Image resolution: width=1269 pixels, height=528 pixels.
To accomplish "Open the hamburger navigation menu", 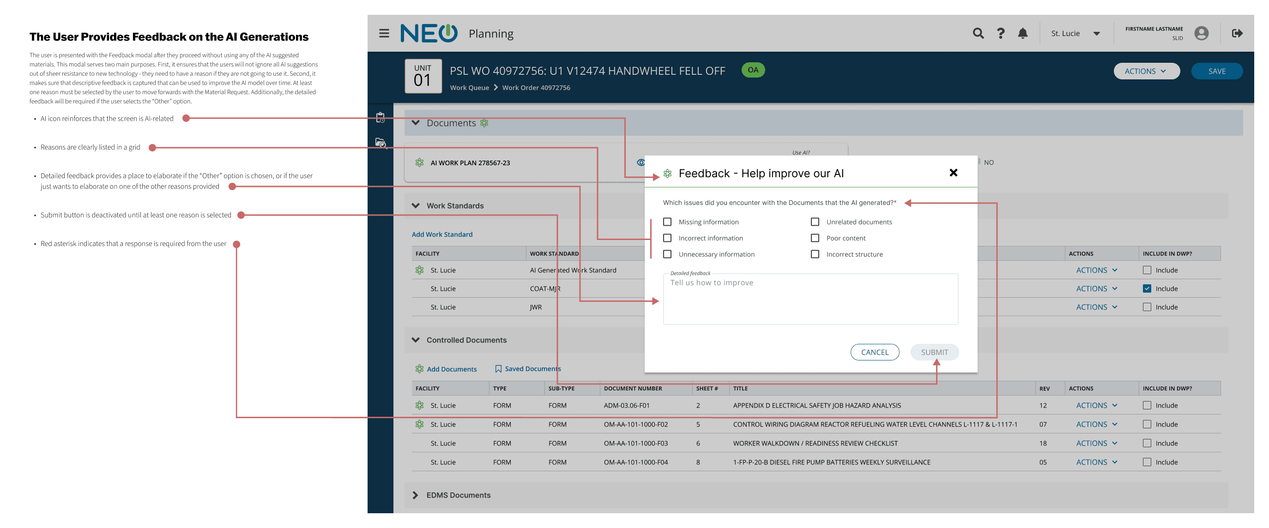I will tap(384, 33).
